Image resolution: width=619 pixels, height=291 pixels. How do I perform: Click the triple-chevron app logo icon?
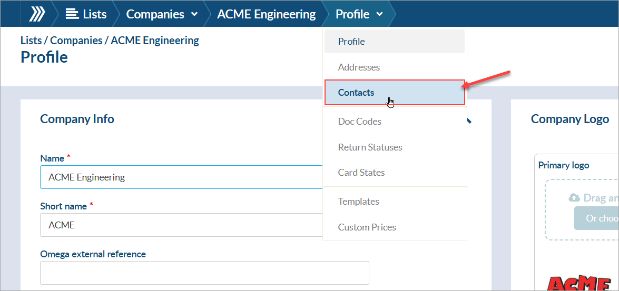[36, 14]
